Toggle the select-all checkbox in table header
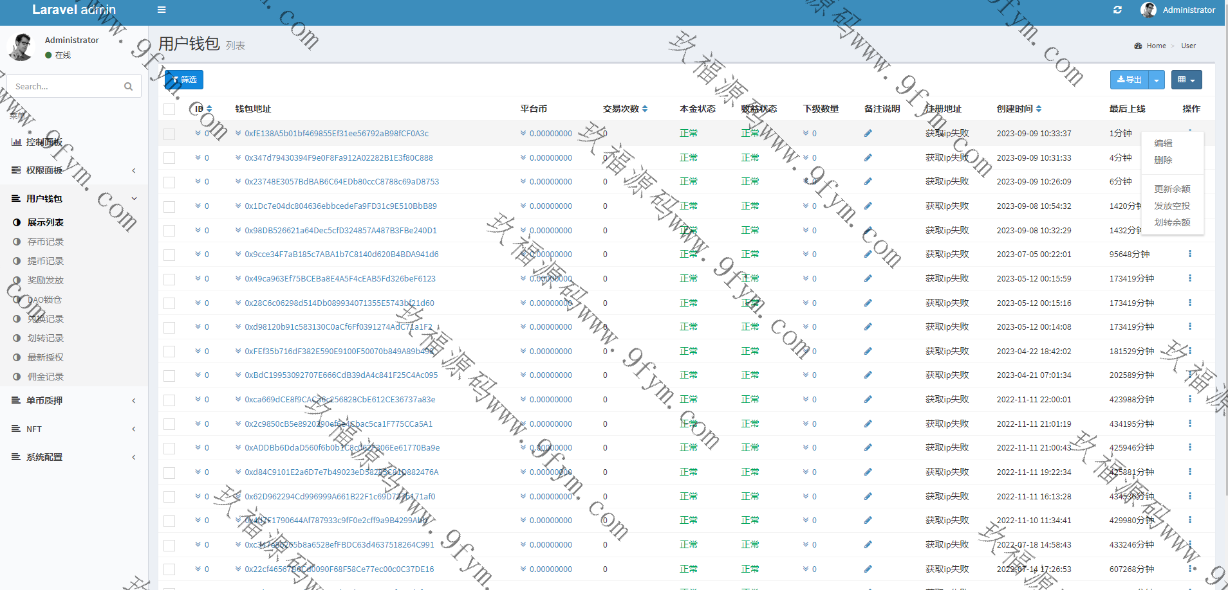 click(x=169, y=109)
